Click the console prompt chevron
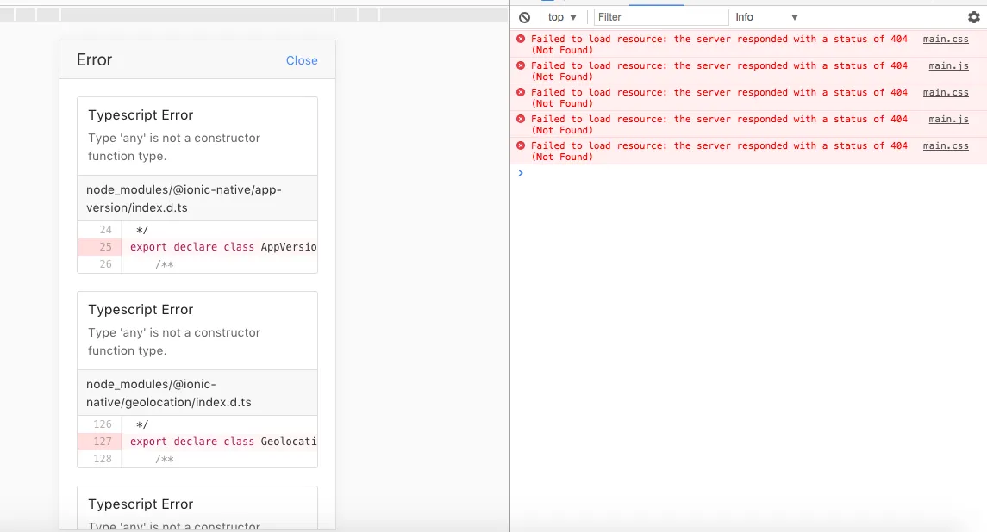The width and height of the screenshot is (987, 532). tap(521, 173)
